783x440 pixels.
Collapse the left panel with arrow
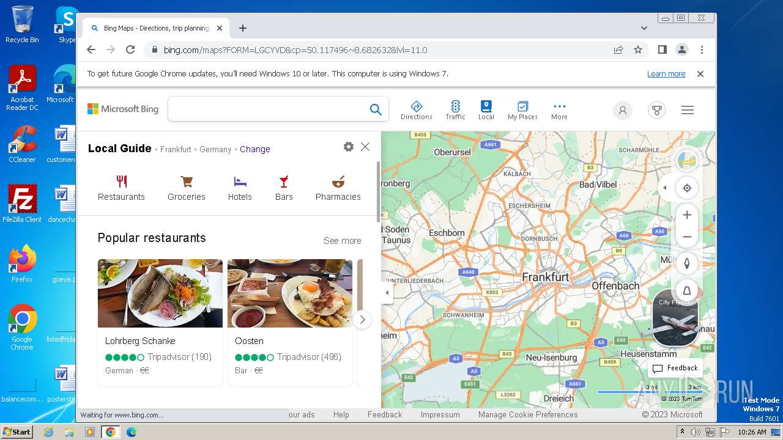pyautogui.click(x=387, y=293)
